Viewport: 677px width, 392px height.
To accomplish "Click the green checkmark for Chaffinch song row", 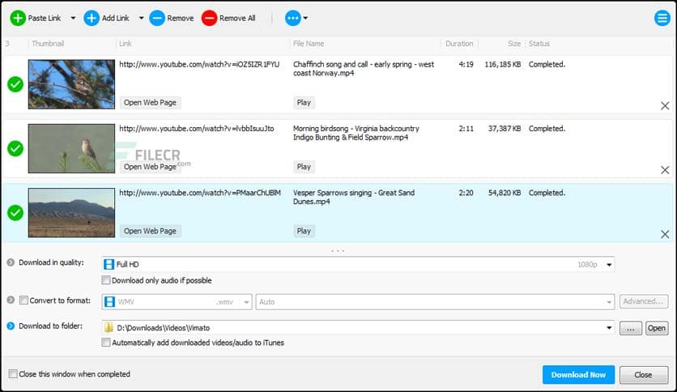I will point(15,84).
